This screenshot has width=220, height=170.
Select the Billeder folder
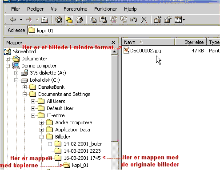click(x=63, y=137)
